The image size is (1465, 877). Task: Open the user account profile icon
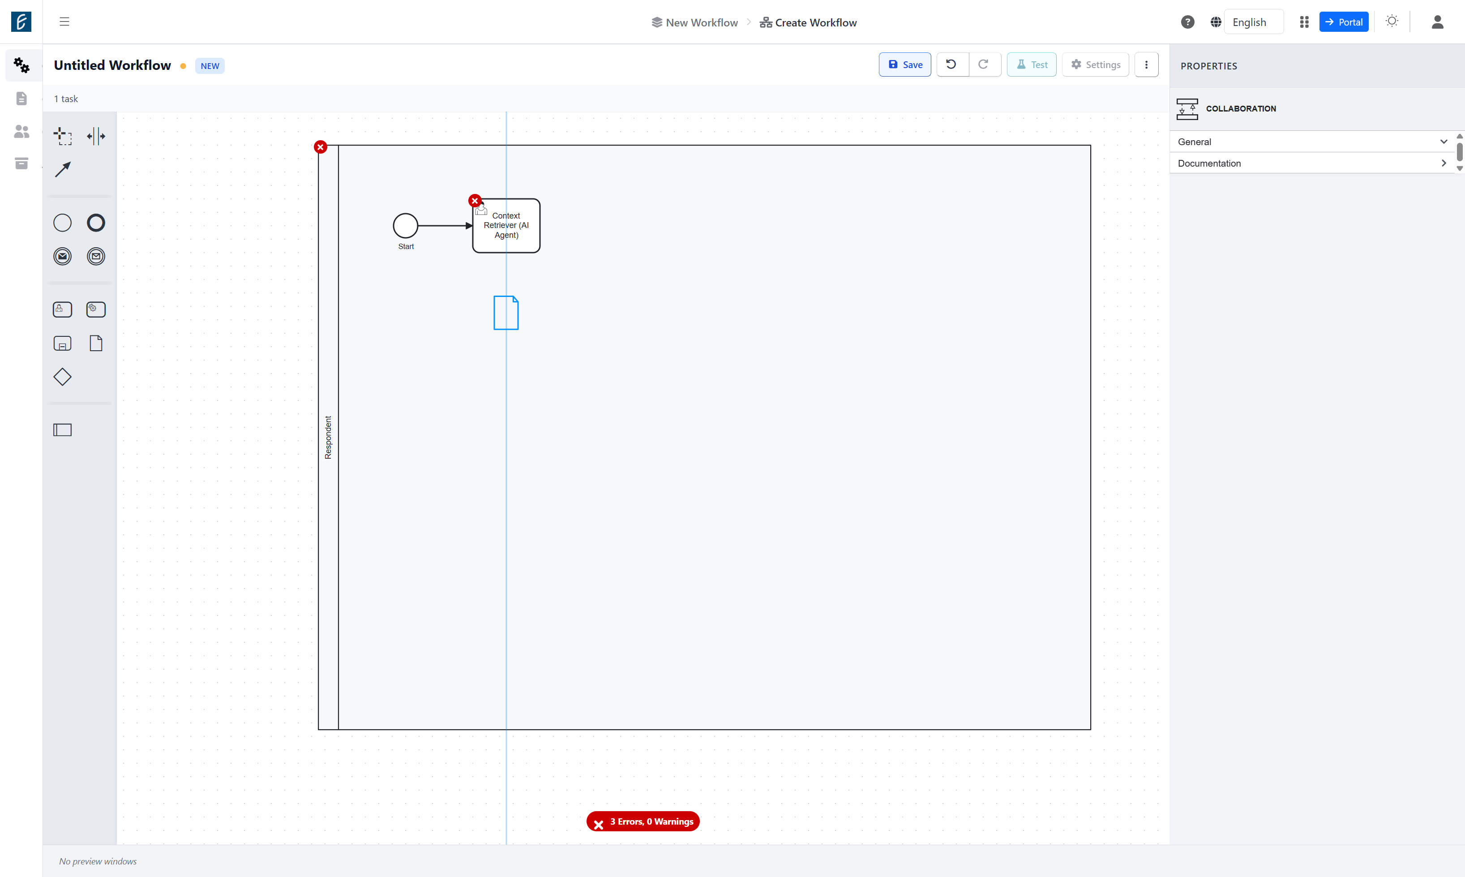point(1438,22)
